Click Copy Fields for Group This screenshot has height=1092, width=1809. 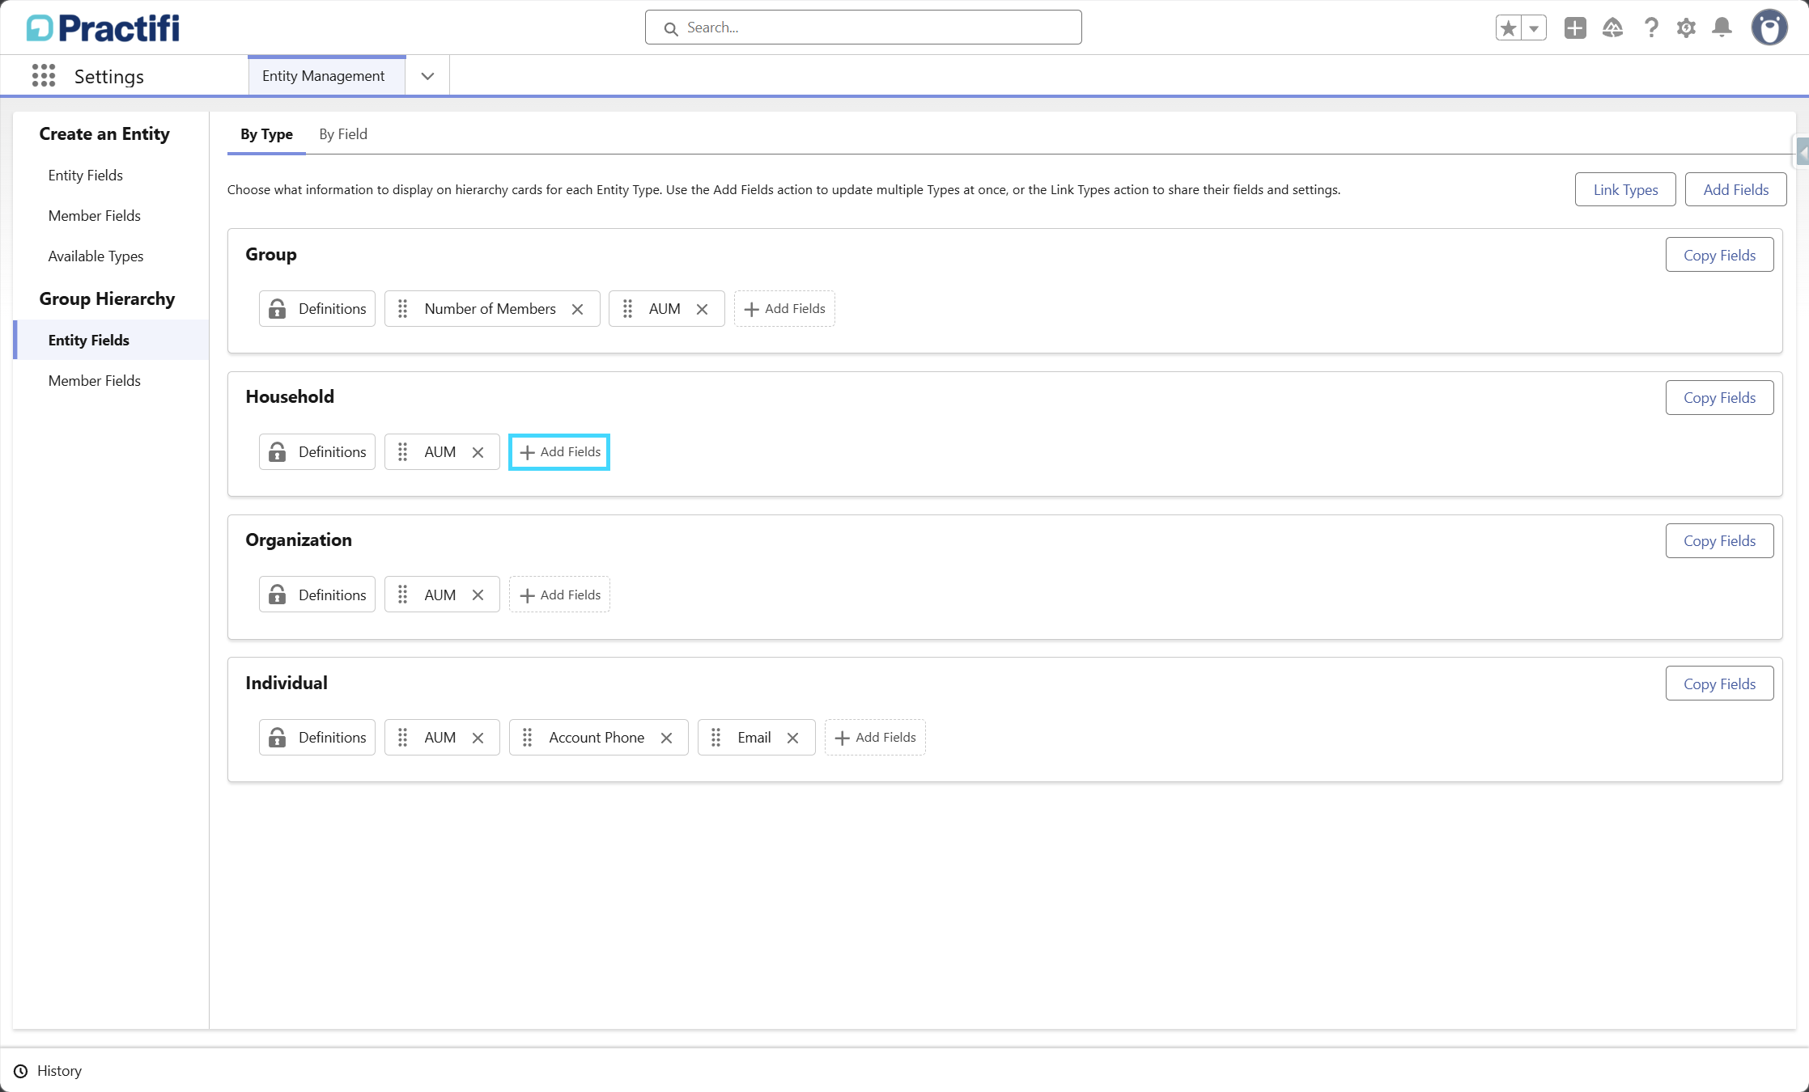[1719, 255]
